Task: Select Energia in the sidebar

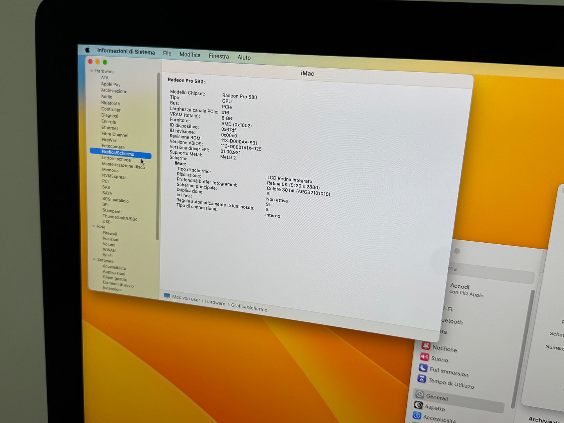Action: pyautogui.click(x=109, y=122)
